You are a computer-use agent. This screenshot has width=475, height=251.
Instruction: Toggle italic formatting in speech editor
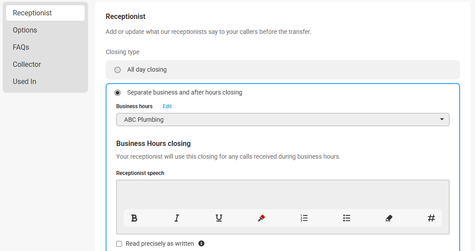[x=177, y=218]
